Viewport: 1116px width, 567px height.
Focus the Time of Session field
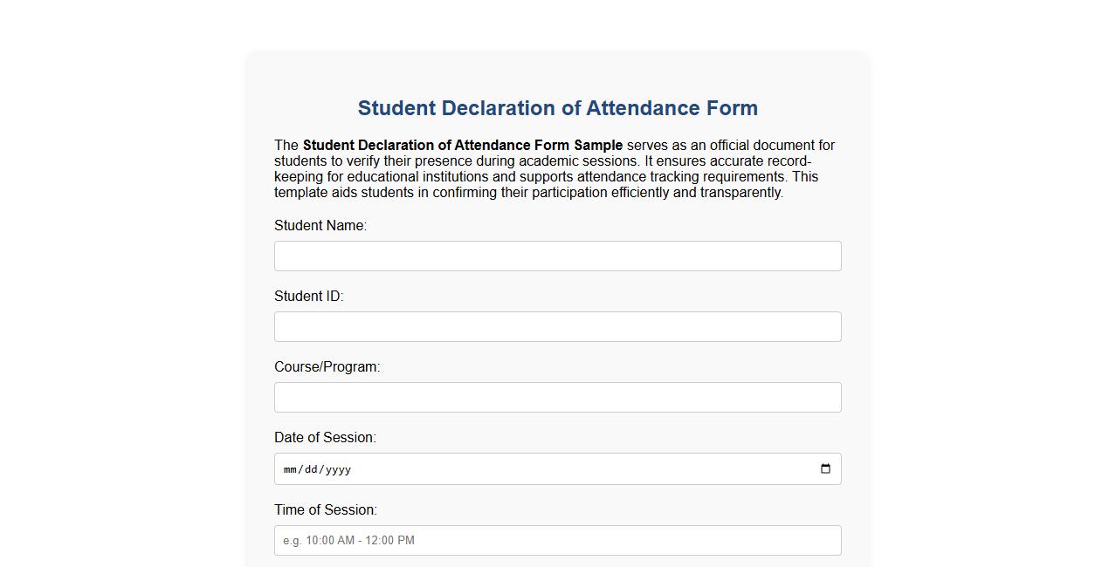[x=557, y=540]
